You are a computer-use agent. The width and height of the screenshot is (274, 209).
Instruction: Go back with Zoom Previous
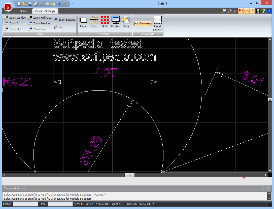coord(40,23)
